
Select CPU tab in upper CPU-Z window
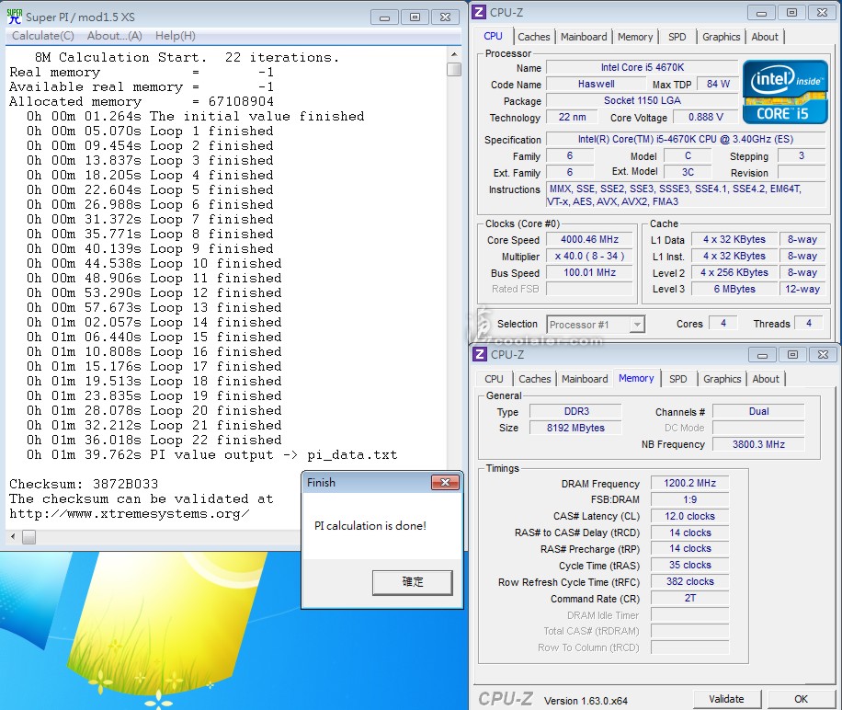493,36
